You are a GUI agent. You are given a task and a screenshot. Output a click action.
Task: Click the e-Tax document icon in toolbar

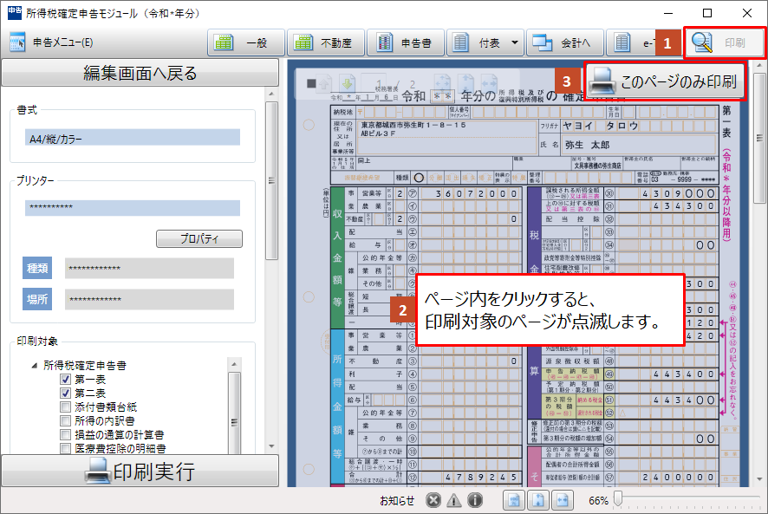point(622,42)
